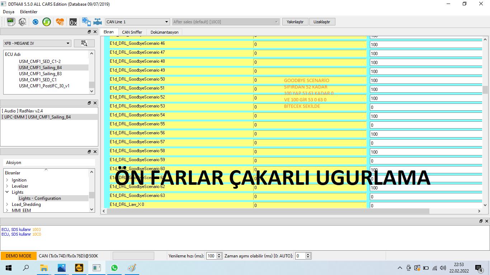Open WhatsApp from the taskbar
490x275 pixels.
coord(114,268)
